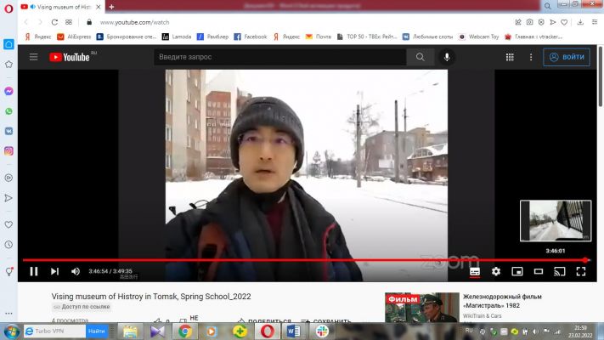The image size is (604, 340).
Task: Mute the video volume
Action: (76, 271)
